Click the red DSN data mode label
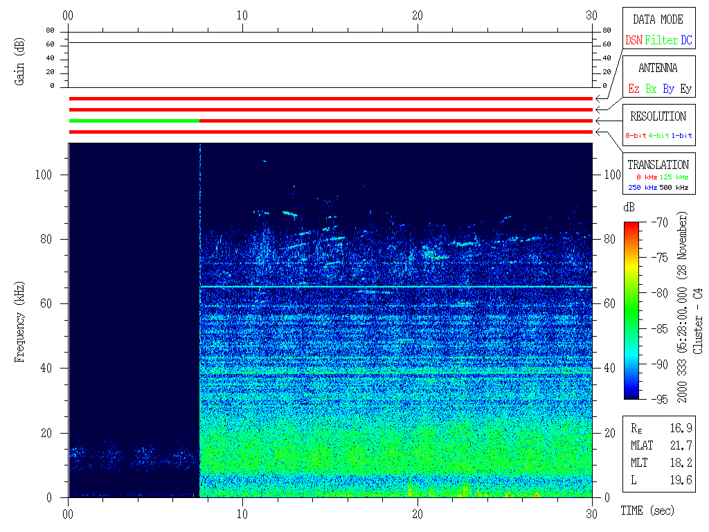The width and height of the screenshot is (709, 532). (x=634, y=40)
